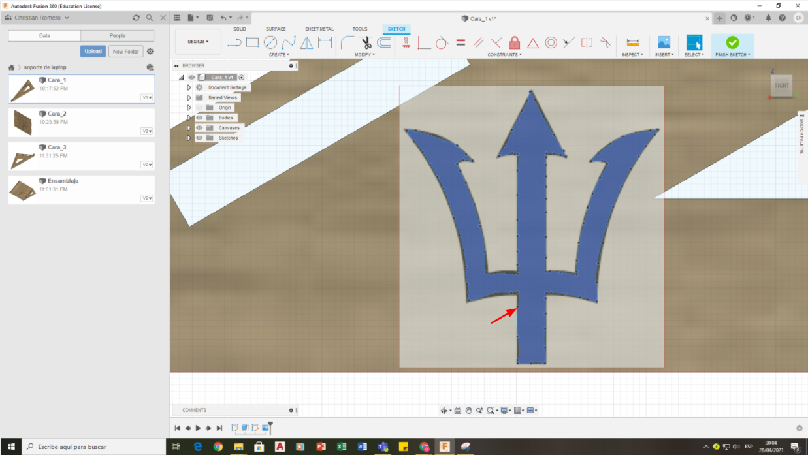Viewport: 808px width, 455px height.
Task: Apply the Fix/Unfix lock constraint
Action: coord(515,43)
